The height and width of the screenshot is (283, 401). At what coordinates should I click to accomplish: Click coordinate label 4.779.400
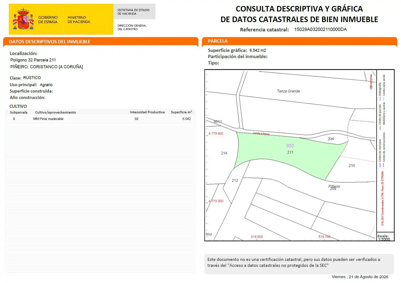point(216,134)
